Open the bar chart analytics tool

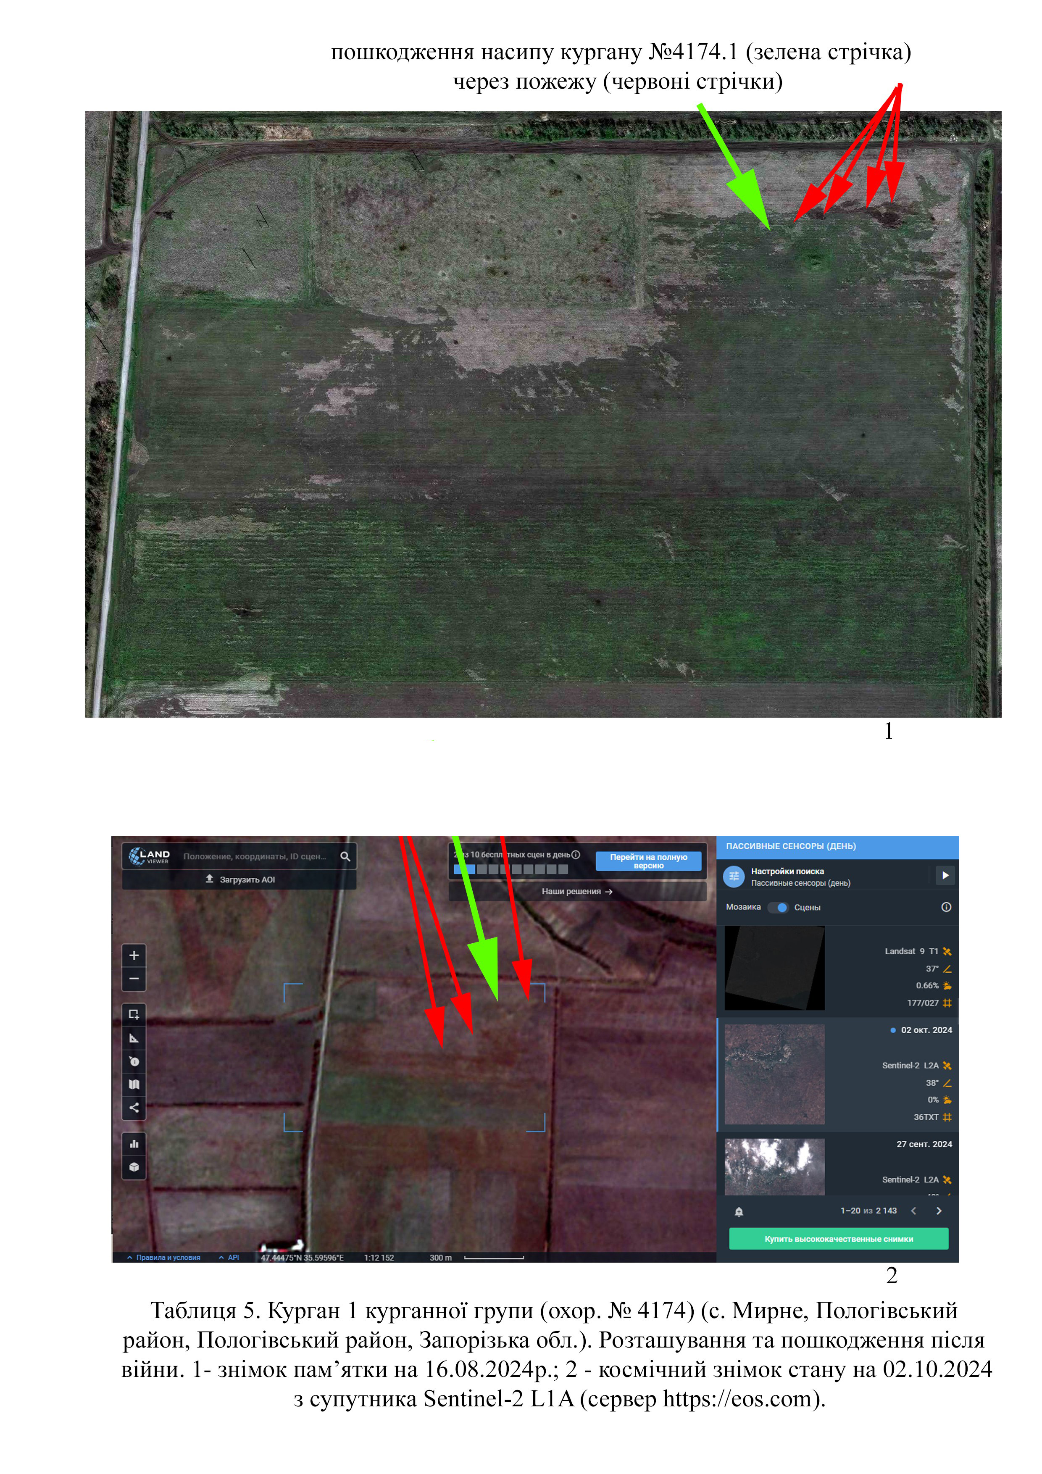point(134,1143)
